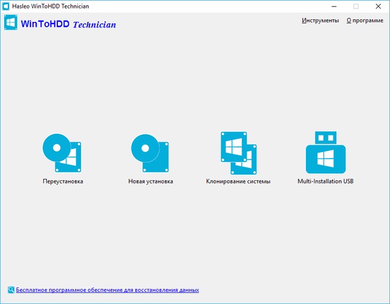Minimize the WinToHDD window
Image resolution: width=390 pixels, height=304 pixels.
pos(334,6)
